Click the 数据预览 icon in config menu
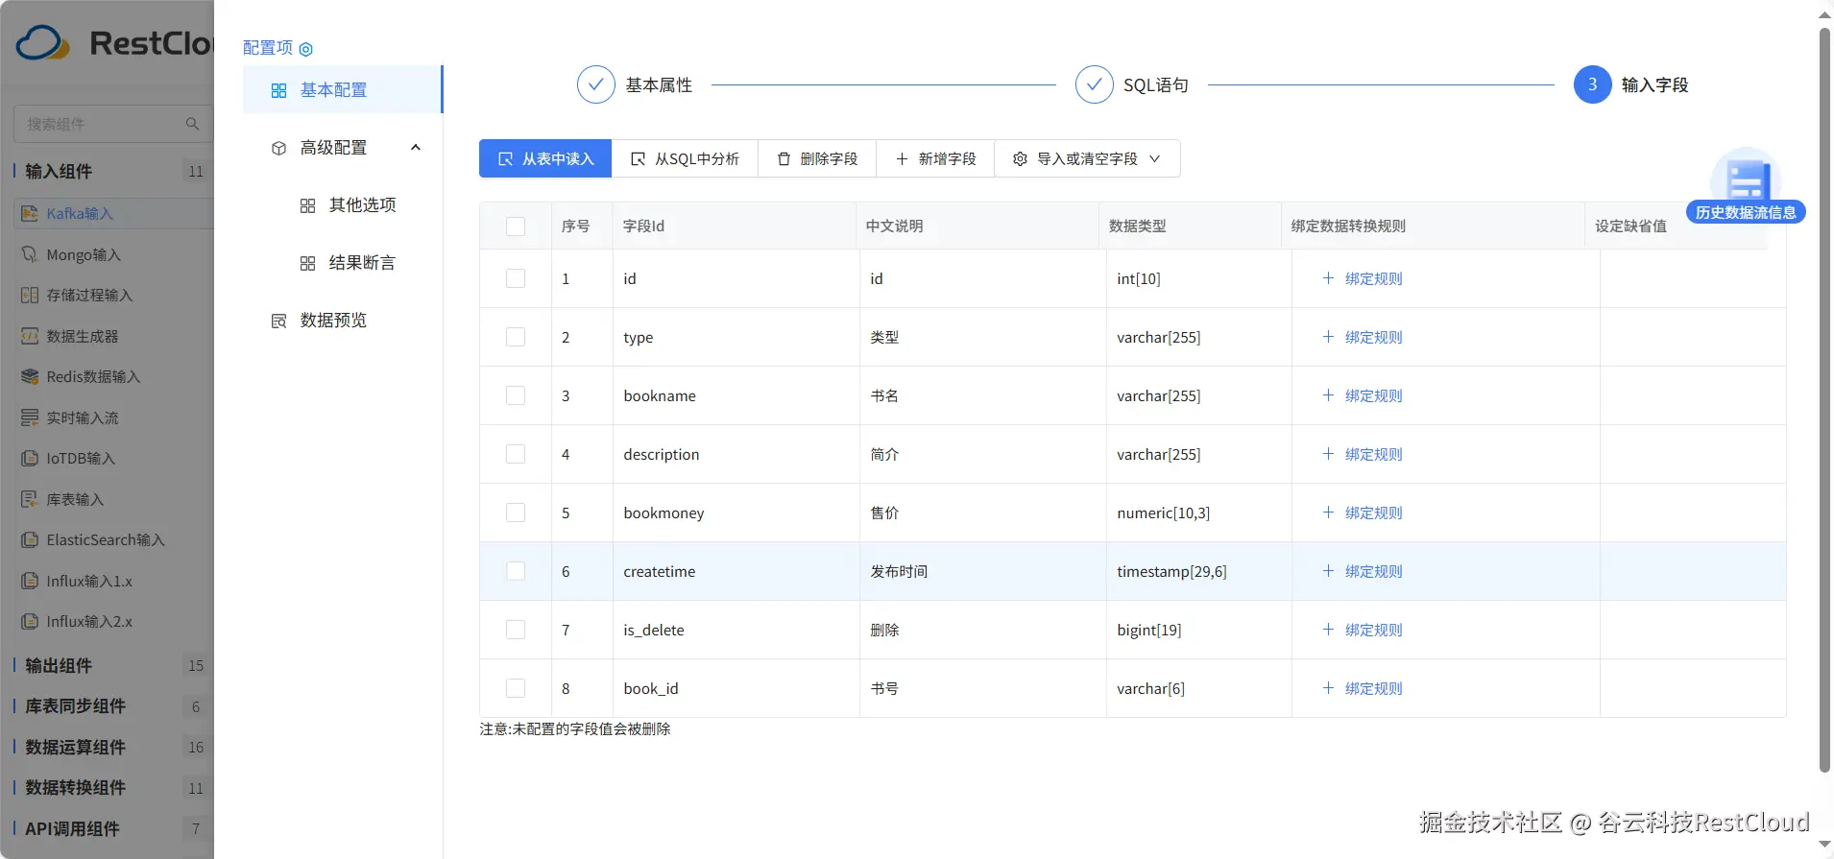Viewport: 1834px width, 859px height. tap(278, 321)
